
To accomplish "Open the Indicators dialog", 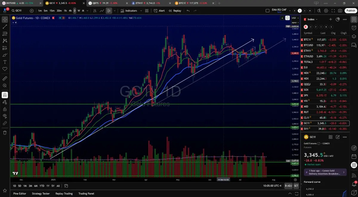I will tap(129, 11).
